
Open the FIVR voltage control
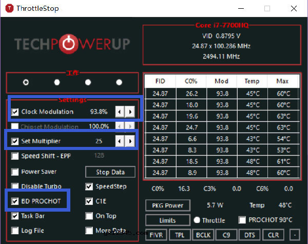click(x=156, y=236)
